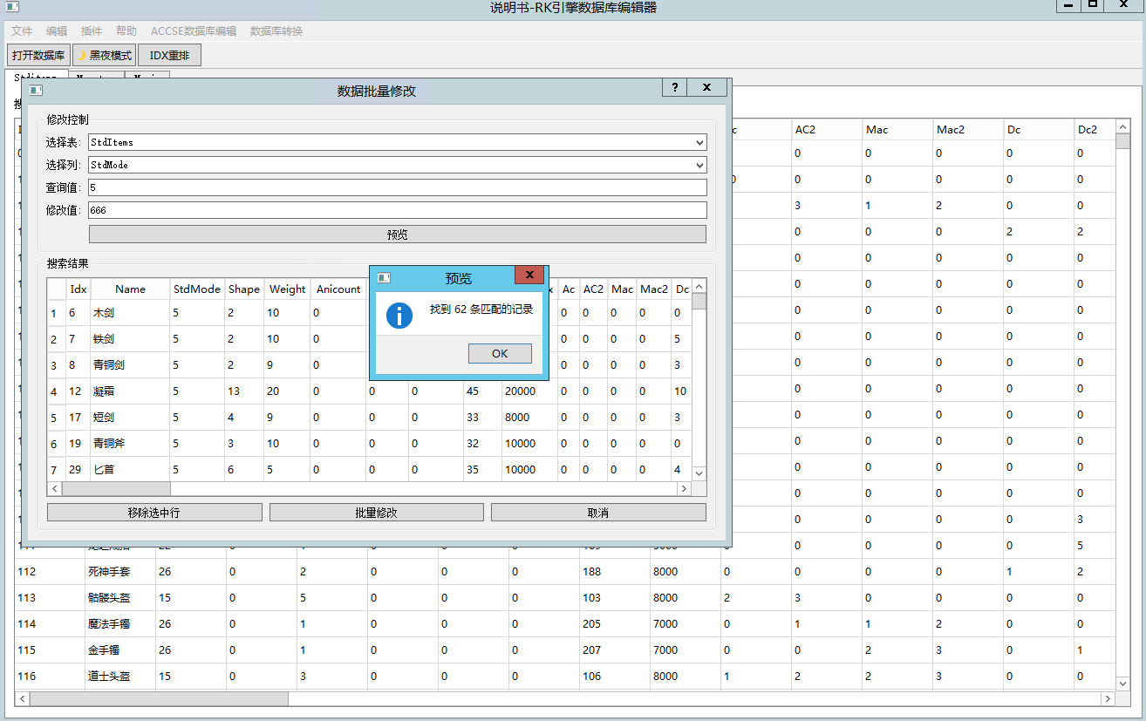Click the ? help button of 数据批量修改 dialog

pyautogui.click(x=674, y=88)
